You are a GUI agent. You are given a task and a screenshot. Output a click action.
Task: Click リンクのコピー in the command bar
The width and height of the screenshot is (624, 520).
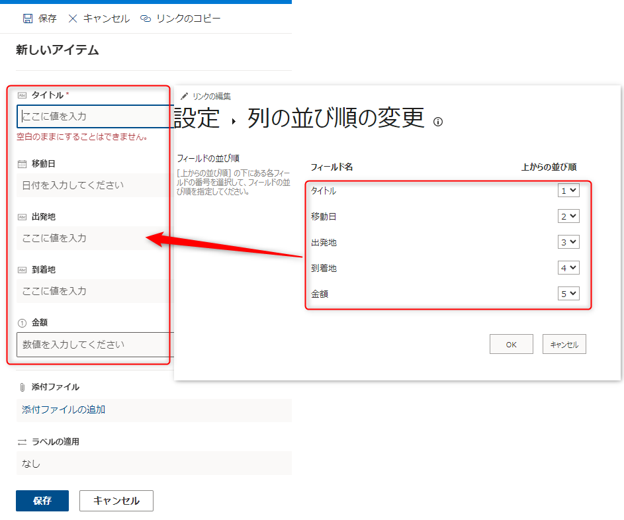[188, 19]
